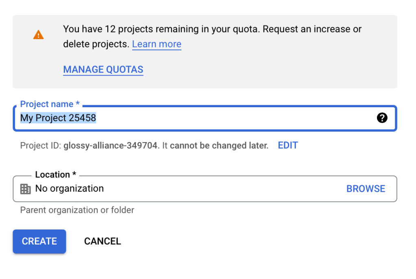Click the Parent organization or folder hint

tap(77, 210)
